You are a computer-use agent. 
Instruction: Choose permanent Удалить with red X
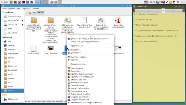tap(90, 60)
